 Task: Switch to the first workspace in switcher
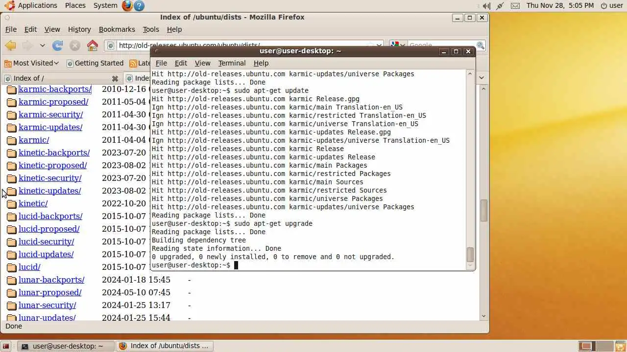(x=586, y=346)
